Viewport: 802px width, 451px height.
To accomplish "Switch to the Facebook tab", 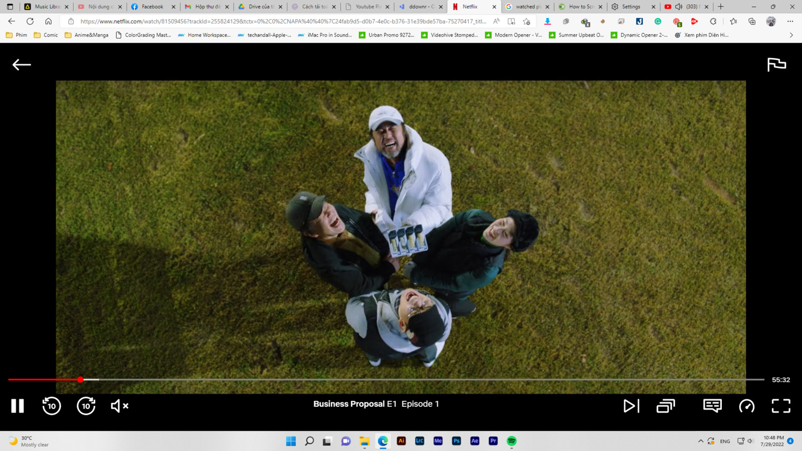I will point(152,7).
